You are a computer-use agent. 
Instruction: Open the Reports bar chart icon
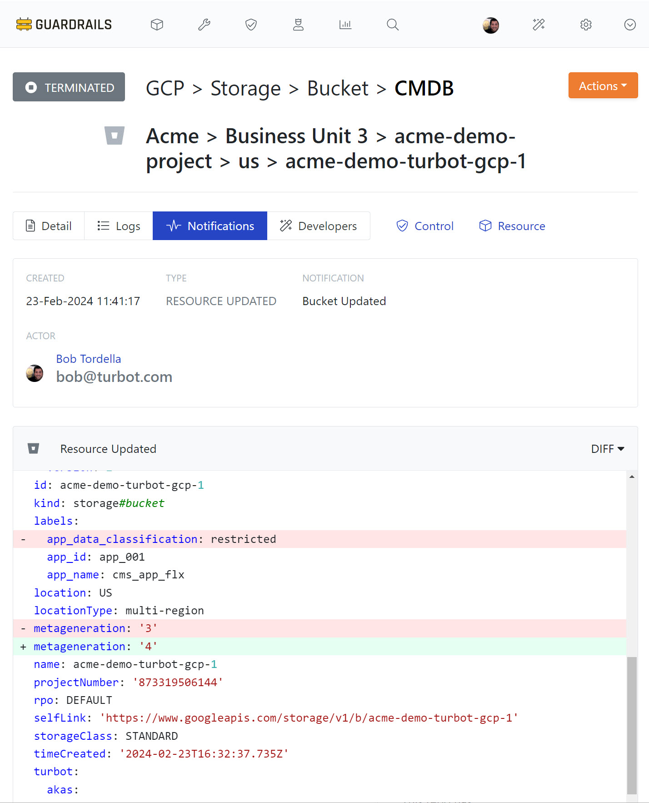click(x=345, y=24)
